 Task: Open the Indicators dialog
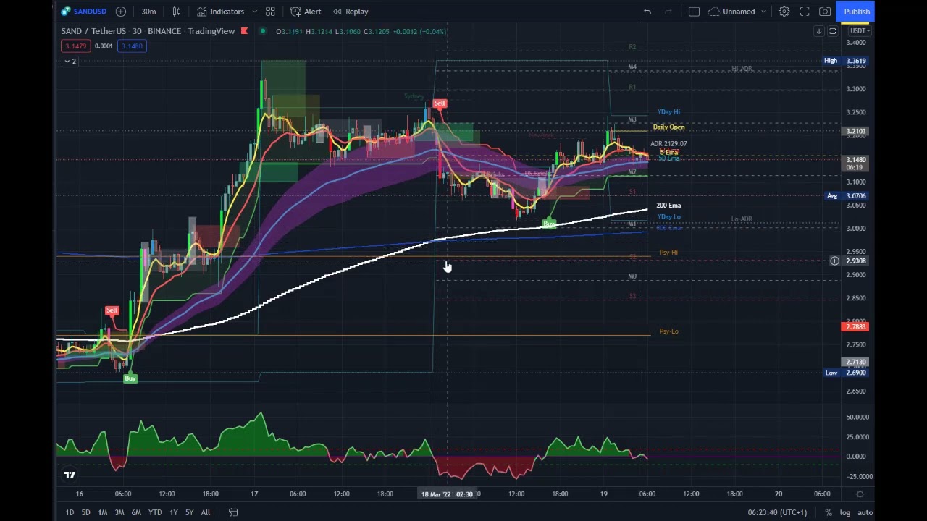pos(220,12)
